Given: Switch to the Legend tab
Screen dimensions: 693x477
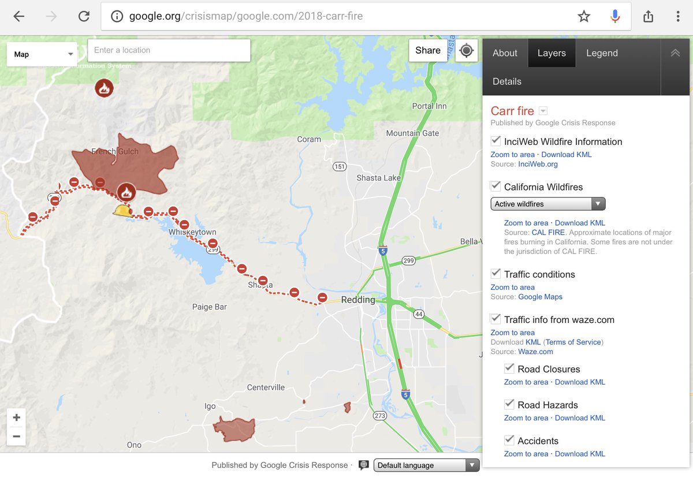Looking at the screenshot, I should point(602,53).
